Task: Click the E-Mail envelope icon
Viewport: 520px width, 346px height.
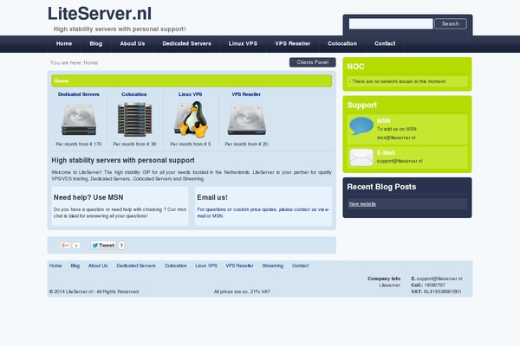Action: 361,157
